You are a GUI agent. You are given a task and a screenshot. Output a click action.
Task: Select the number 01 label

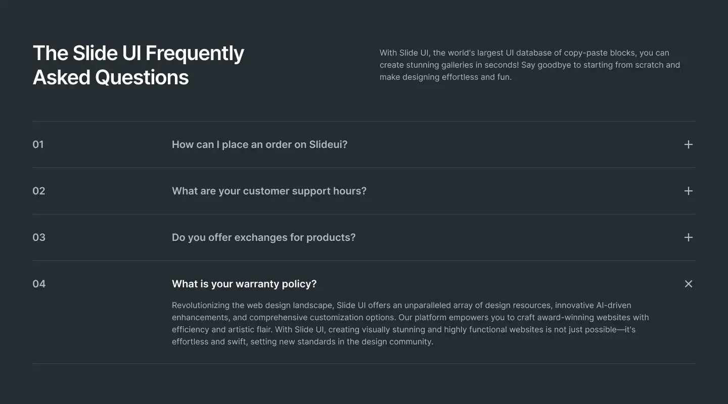(38, 144)
